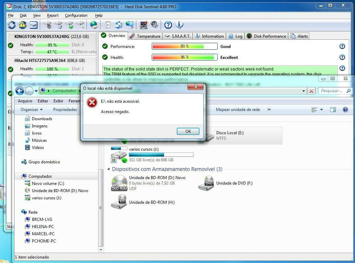The image size is (355, 263).
Task: Select Unidade de DVD (F:) drive
Action: (x=226, y=183)
